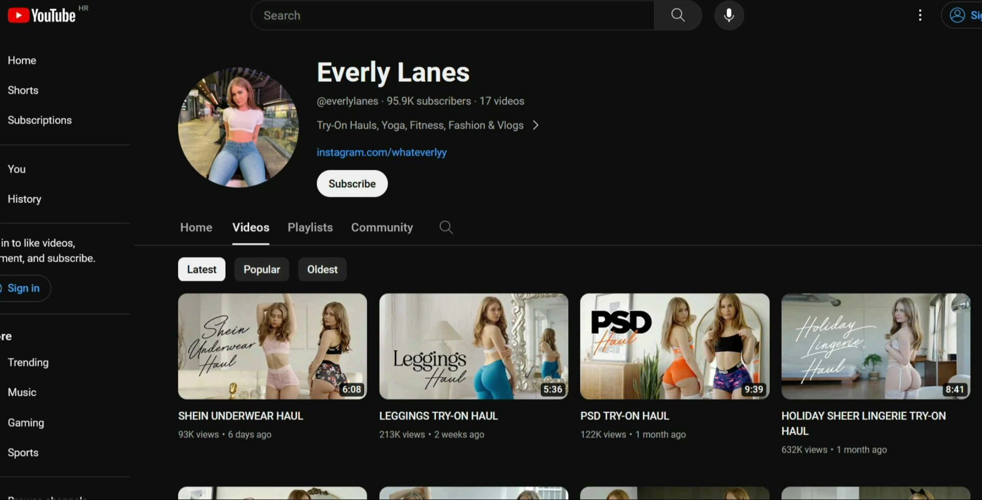This screenshot has height=500, width=982.
Task: Expand channel description with chevron arrow
Action: point(535,125)
